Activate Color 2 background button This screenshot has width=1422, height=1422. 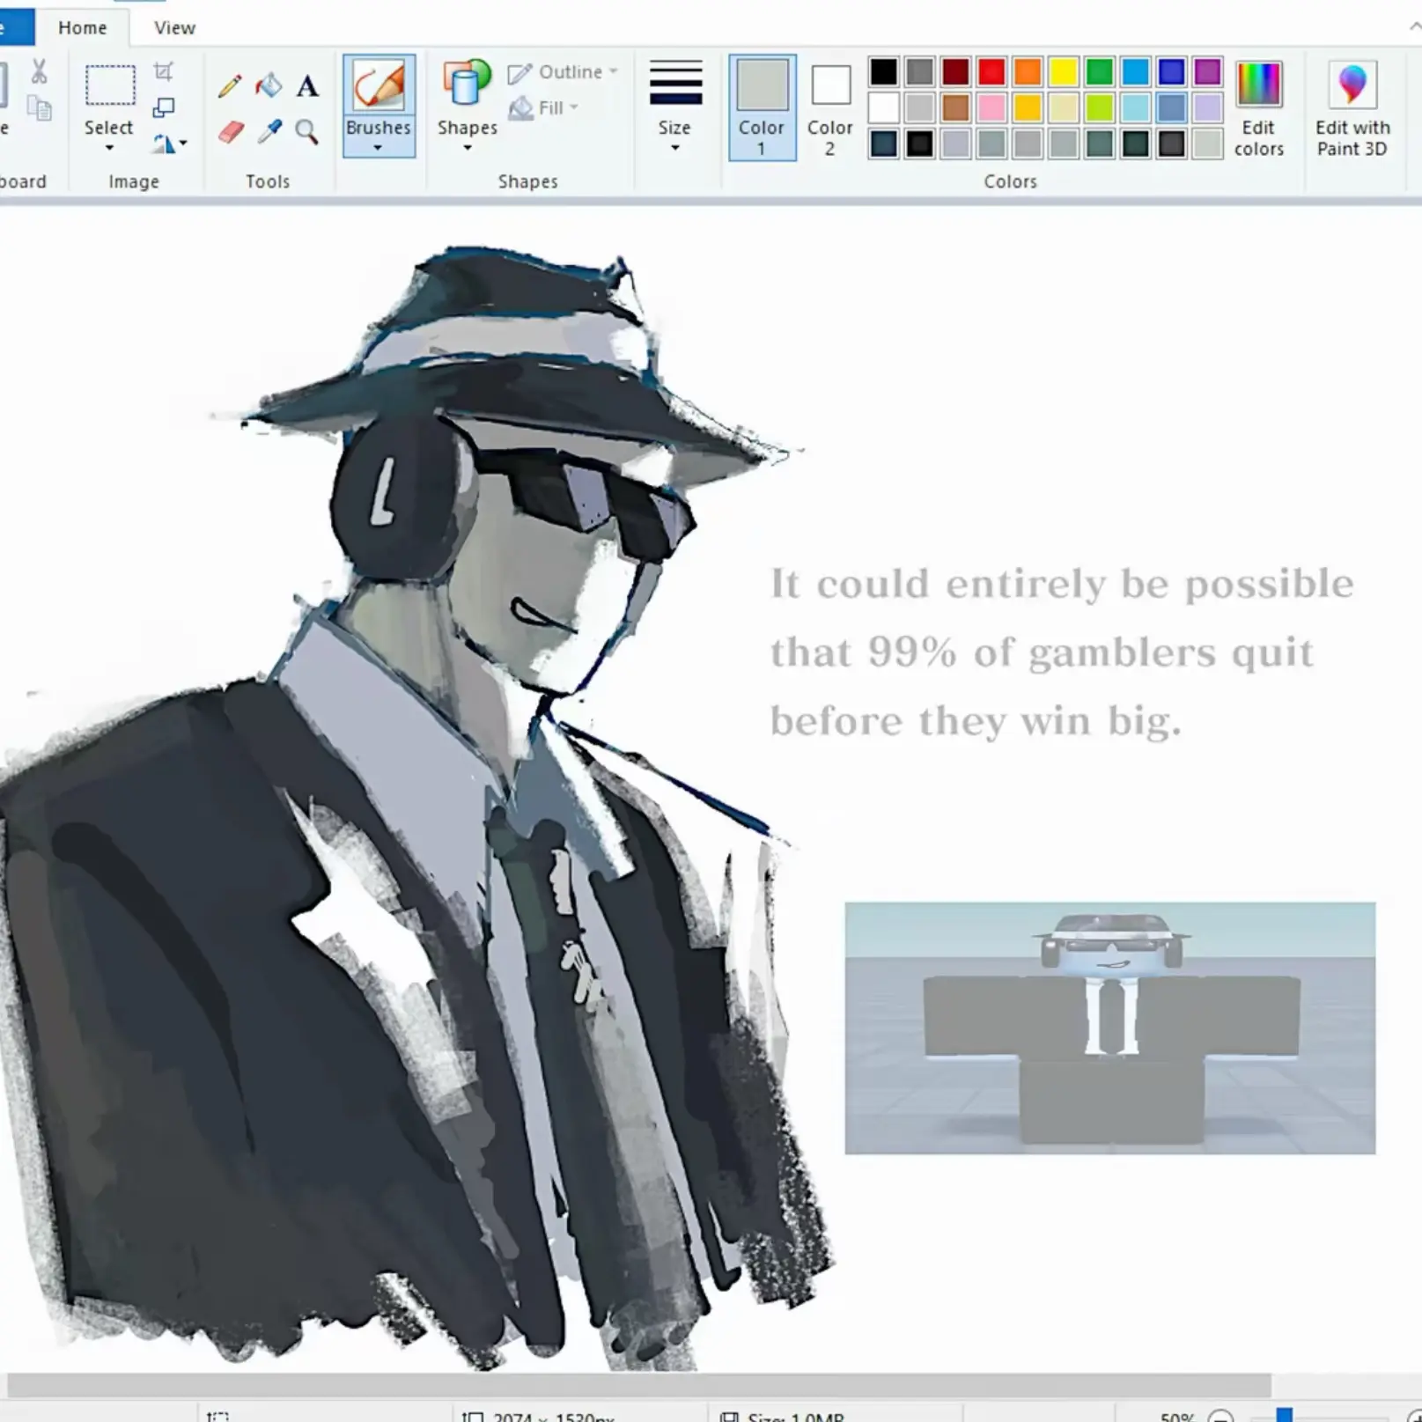(829, 107)
